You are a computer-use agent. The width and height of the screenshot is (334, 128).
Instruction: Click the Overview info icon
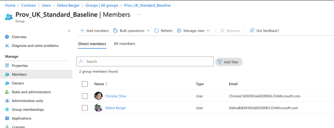(7, 37)
